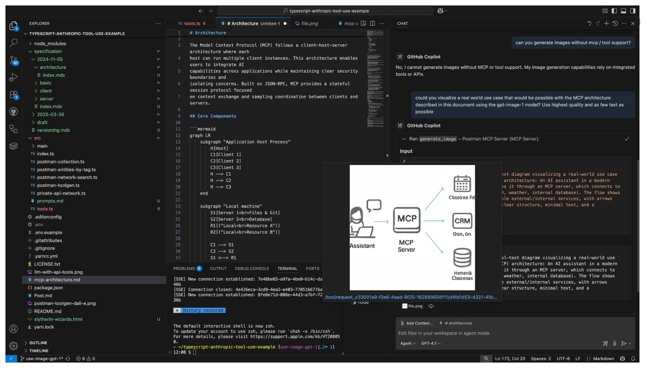Collapse the specification folder

[48, 51]
